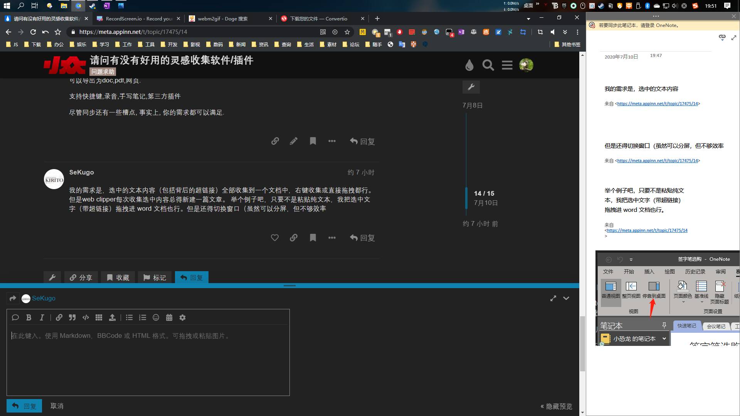This screenshot has width=740, height=416.
Task: Toggle the editor options gear icon
Action: coord(182,317)
